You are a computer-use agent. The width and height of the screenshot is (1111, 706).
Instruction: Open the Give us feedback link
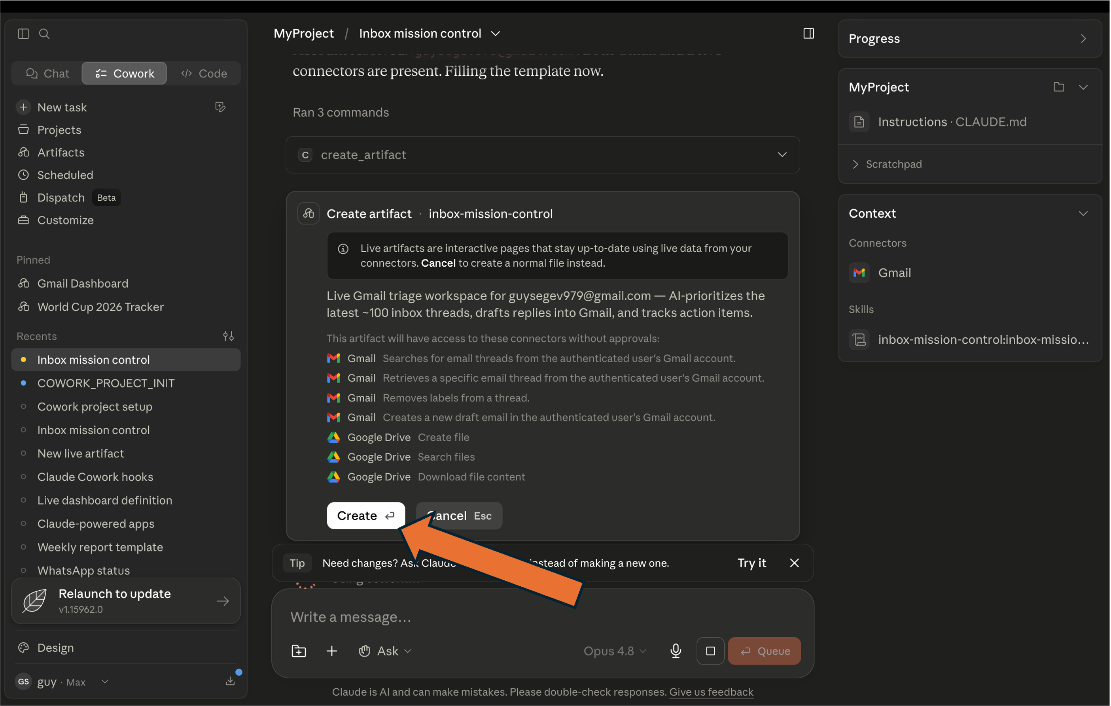[x=711, y=692]
